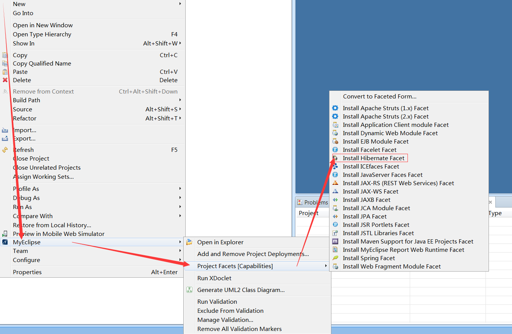Expand the New submenu arrow

click(x=180, y=4)
